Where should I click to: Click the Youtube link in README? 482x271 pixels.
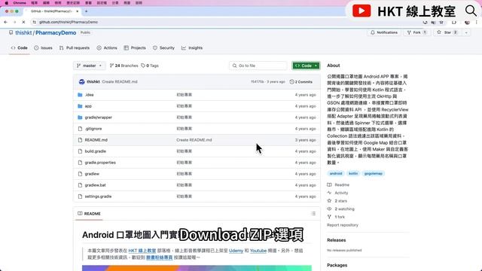pyautogui.click(x=258, y=251)
